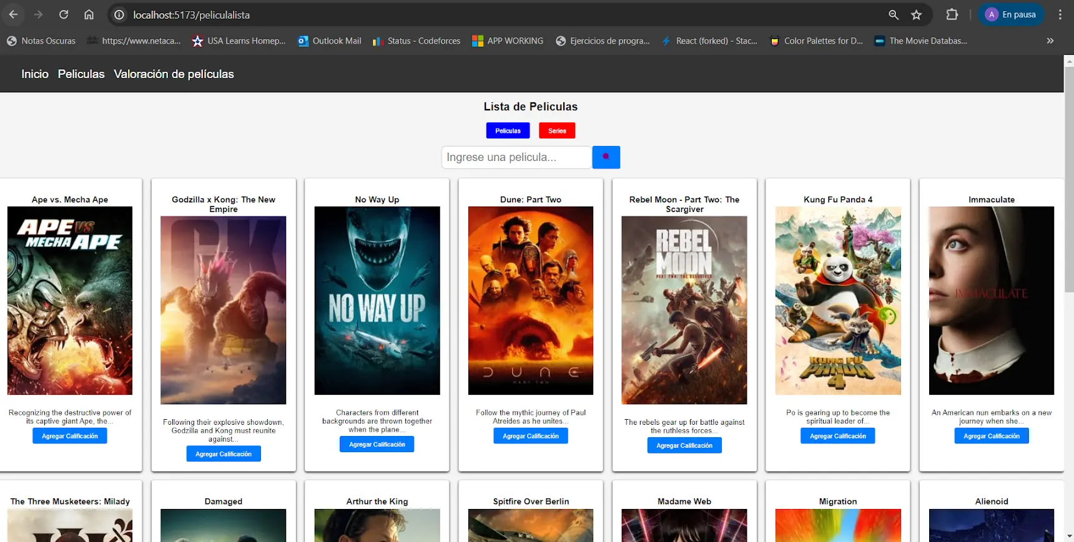Reload the page with the refresh icon
The width and height of the screenshot is (1074, 542).
[64, 14]
